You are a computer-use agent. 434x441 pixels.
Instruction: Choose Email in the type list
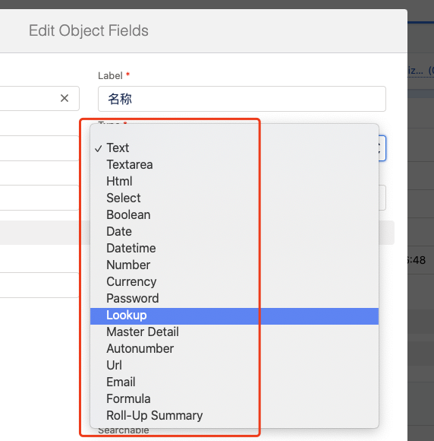point(234,382)
